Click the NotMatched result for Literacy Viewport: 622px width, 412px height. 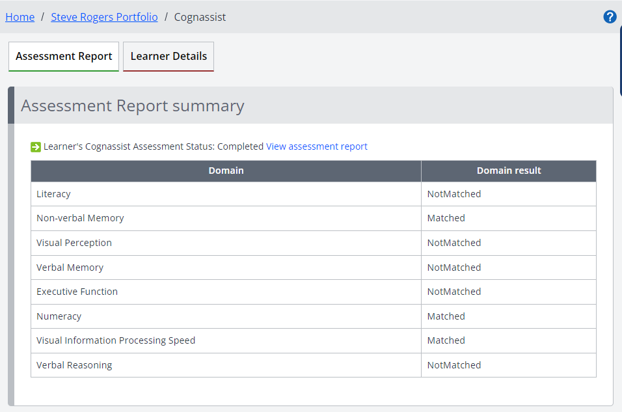[x=453, y=194]
